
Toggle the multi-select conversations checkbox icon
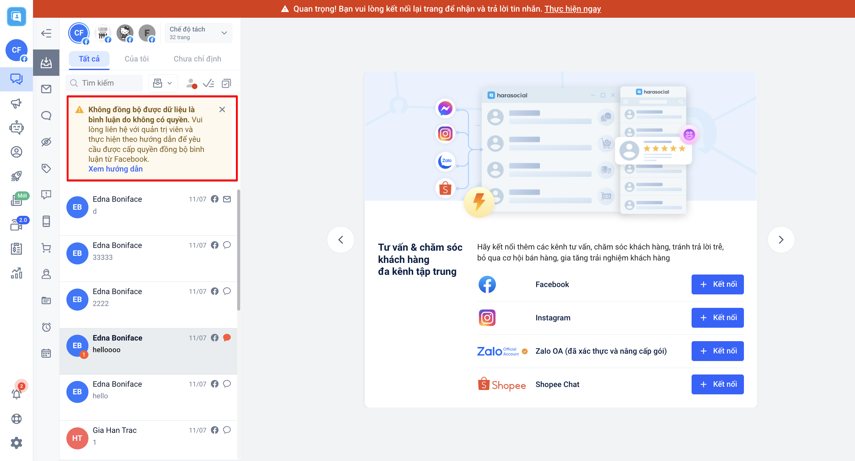tap(226, 83)
